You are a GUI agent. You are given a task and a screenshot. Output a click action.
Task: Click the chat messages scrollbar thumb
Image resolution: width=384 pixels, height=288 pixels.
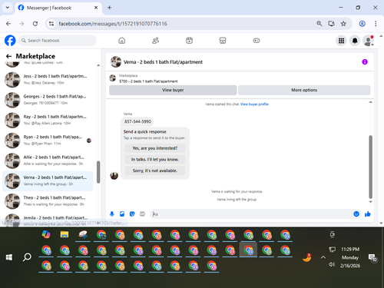pos(370,167)
